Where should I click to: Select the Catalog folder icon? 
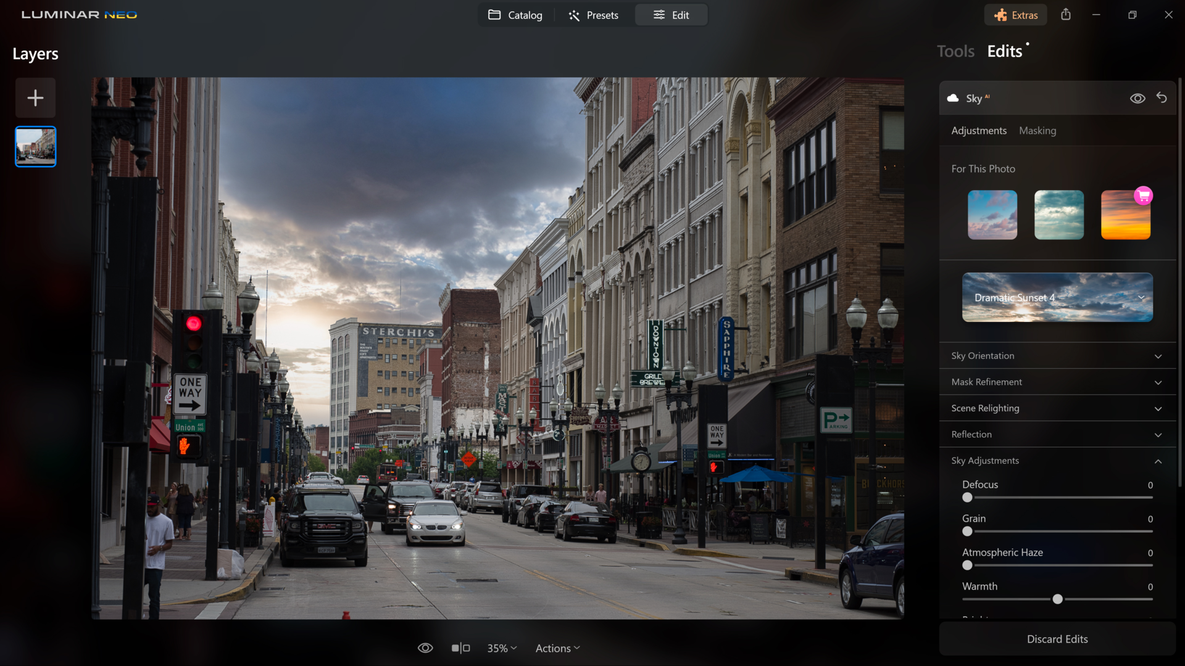point(494,15)
